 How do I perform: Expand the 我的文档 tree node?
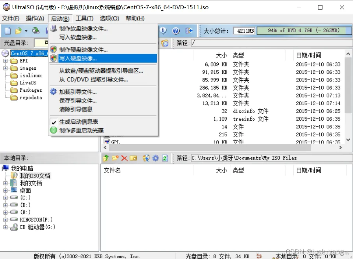point(6,183)
